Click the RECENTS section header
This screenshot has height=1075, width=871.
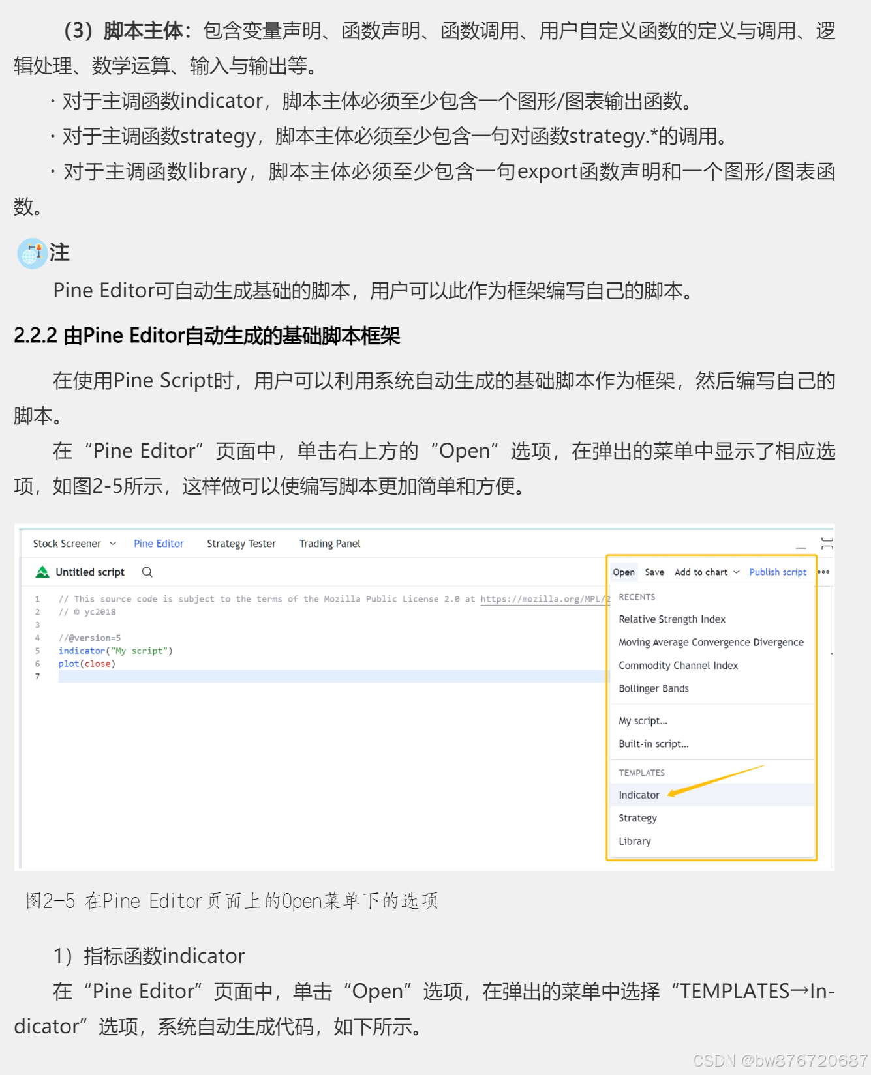637,597
